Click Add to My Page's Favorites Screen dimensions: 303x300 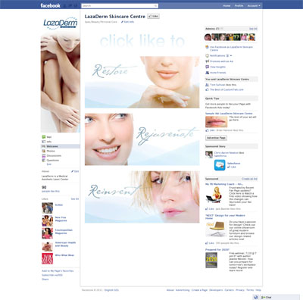click(58, 270)
